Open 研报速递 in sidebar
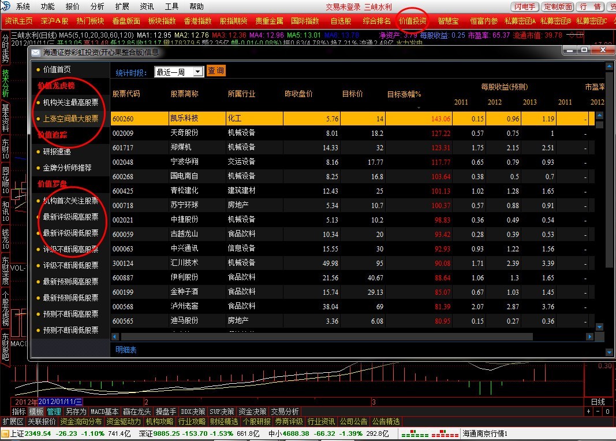The height and width of the screenshot is (441, 616). [57, 151]
